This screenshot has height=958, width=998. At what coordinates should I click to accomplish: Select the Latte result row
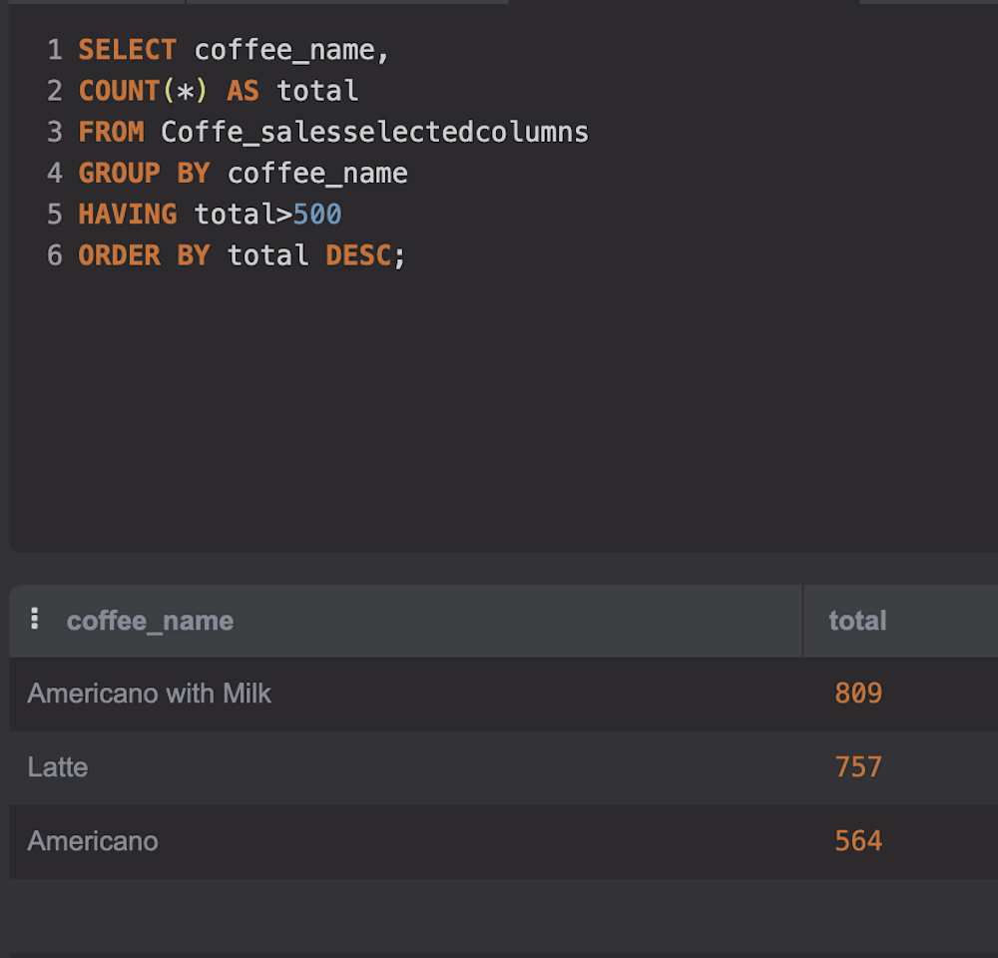[x=503, y=767]
